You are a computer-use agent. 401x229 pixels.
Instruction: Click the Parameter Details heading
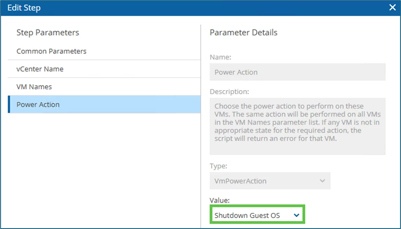pyautogui.click(x=243, y=32)
